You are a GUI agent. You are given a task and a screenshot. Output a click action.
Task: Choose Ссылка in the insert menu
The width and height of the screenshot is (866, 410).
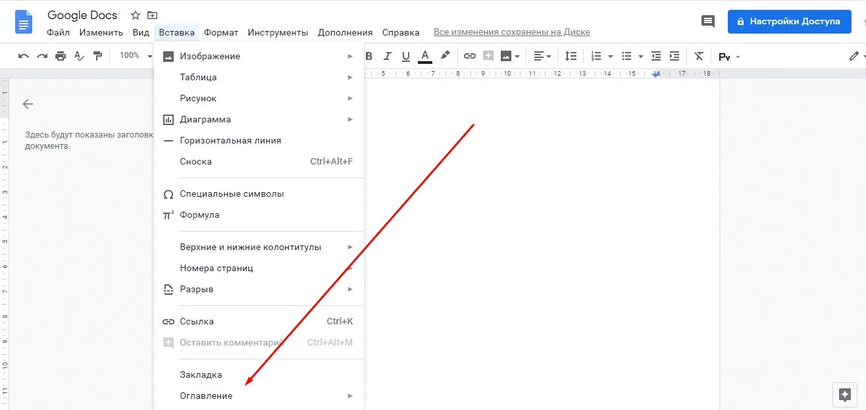259,321
